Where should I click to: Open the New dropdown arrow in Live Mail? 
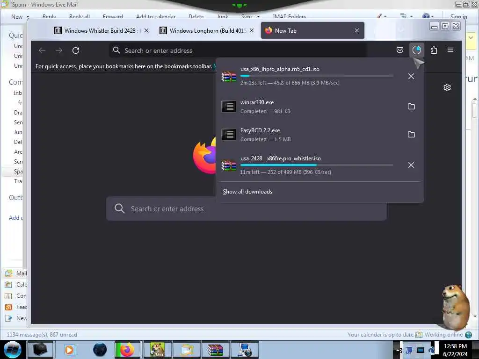(28, 16)
